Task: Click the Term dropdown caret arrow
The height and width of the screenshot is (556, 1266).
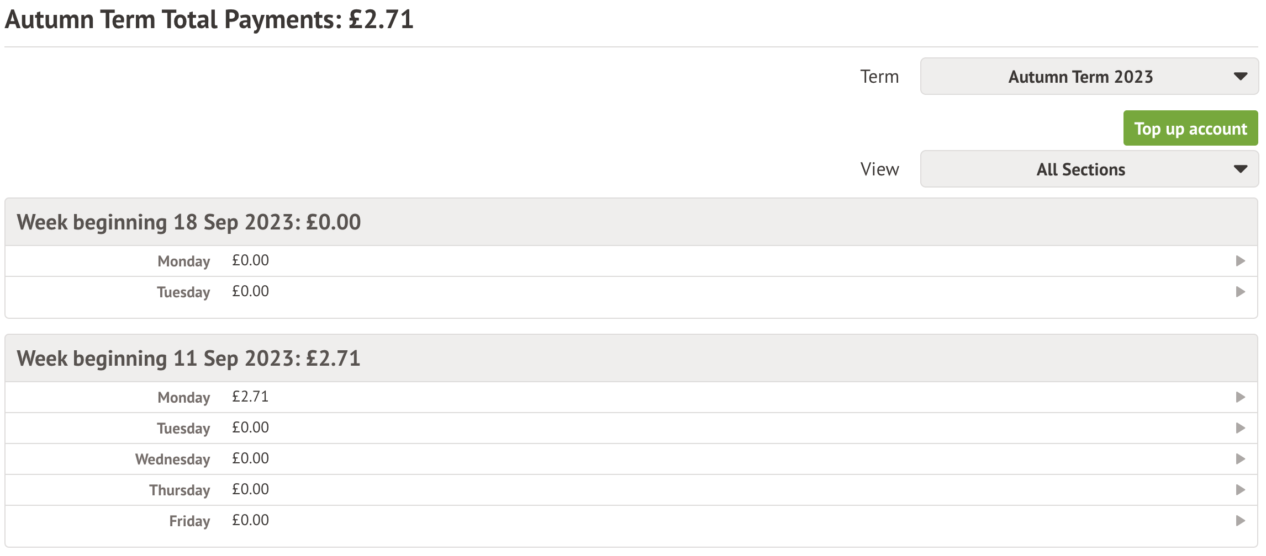Action: click(1240, 77)
